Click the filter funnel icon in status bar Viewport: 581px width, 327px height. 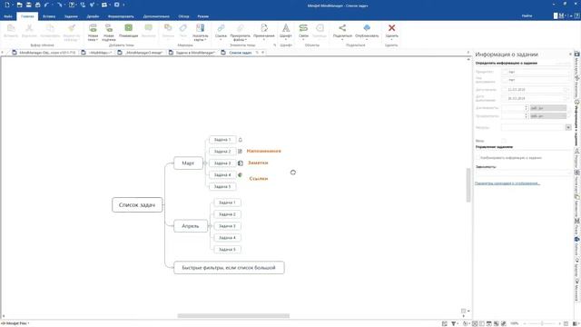coord(453,323)
